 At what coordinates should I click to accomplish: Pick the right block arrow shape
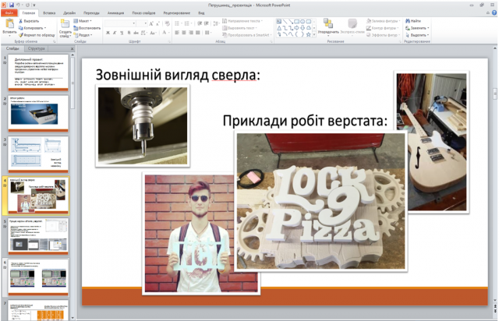[296, 28]
